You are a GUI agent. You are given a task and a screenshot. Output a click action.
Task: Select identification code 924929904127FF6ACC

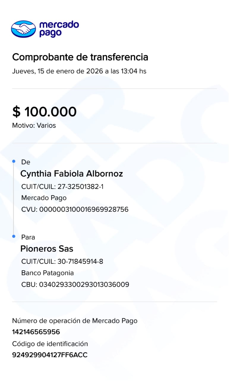point(50,355)
